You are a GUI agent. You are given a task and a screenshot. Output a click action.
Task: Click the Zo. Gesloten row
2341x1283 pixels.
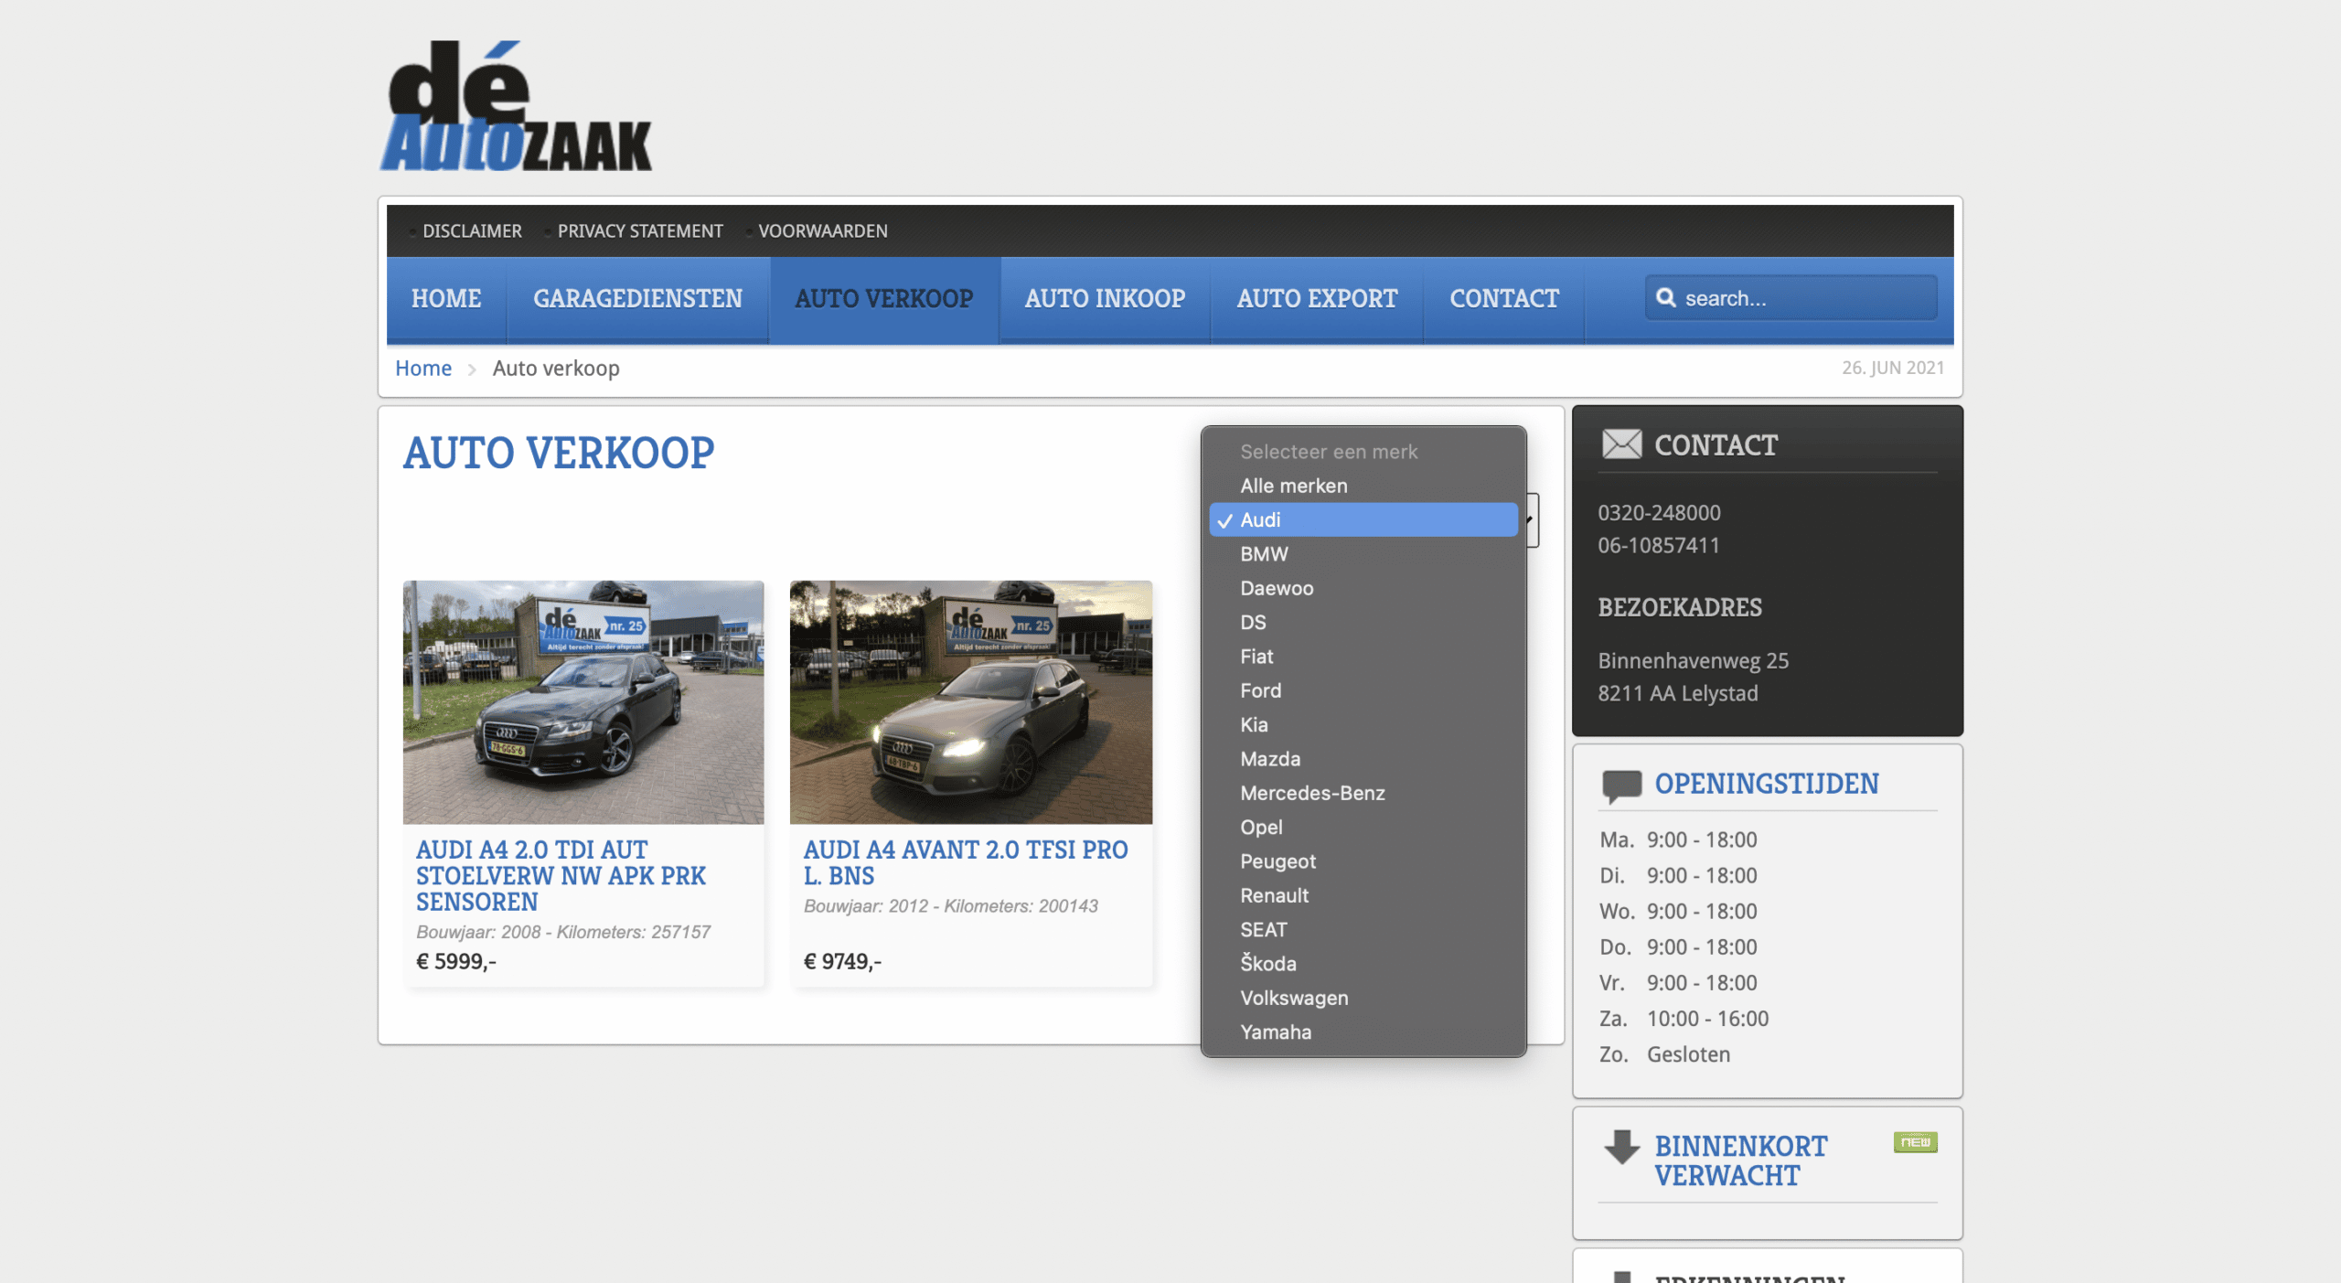(1664, 1054)
